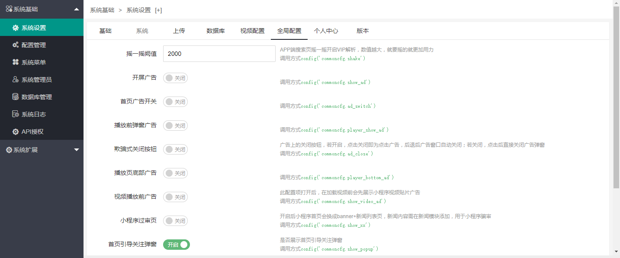Click the gear icon beside 系统设置
Viewport: 620px width, 258px height.
click(x=16, y=28)
